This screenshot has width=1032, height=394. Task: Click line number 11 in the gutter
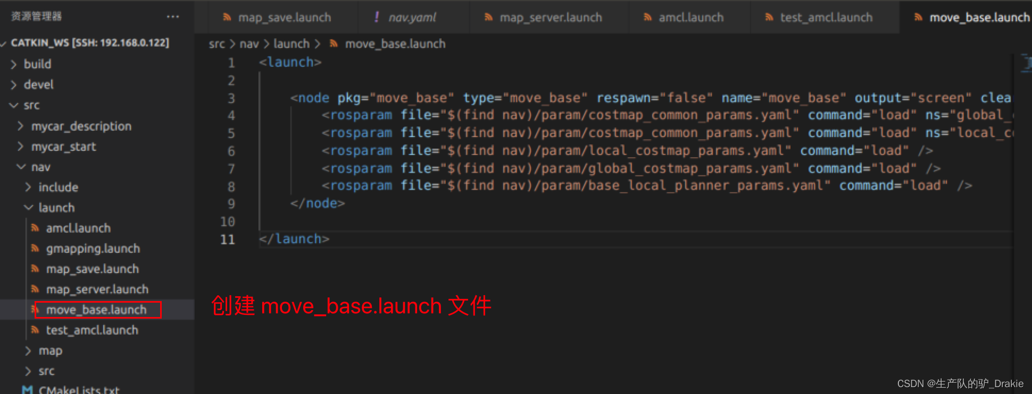click(228, 239)
